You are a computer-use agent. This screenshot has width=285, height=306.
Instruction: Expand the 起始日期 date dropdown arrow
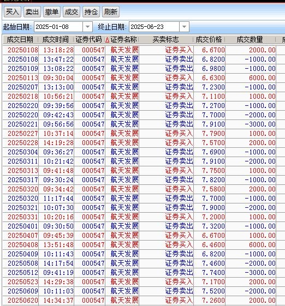pyautogui.click(x=87, y=27)
